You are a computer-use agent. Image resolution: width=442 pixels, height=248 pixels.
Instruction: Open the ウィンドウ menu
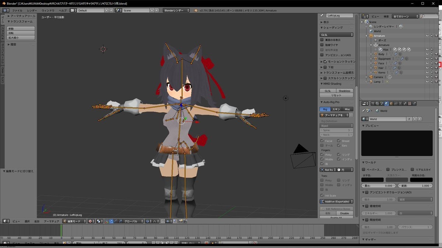coord(48,10)
